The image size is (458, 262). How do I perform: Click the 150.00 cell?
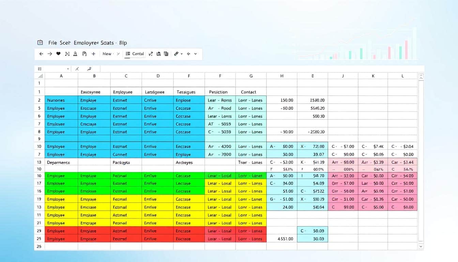tap(282, 100)
